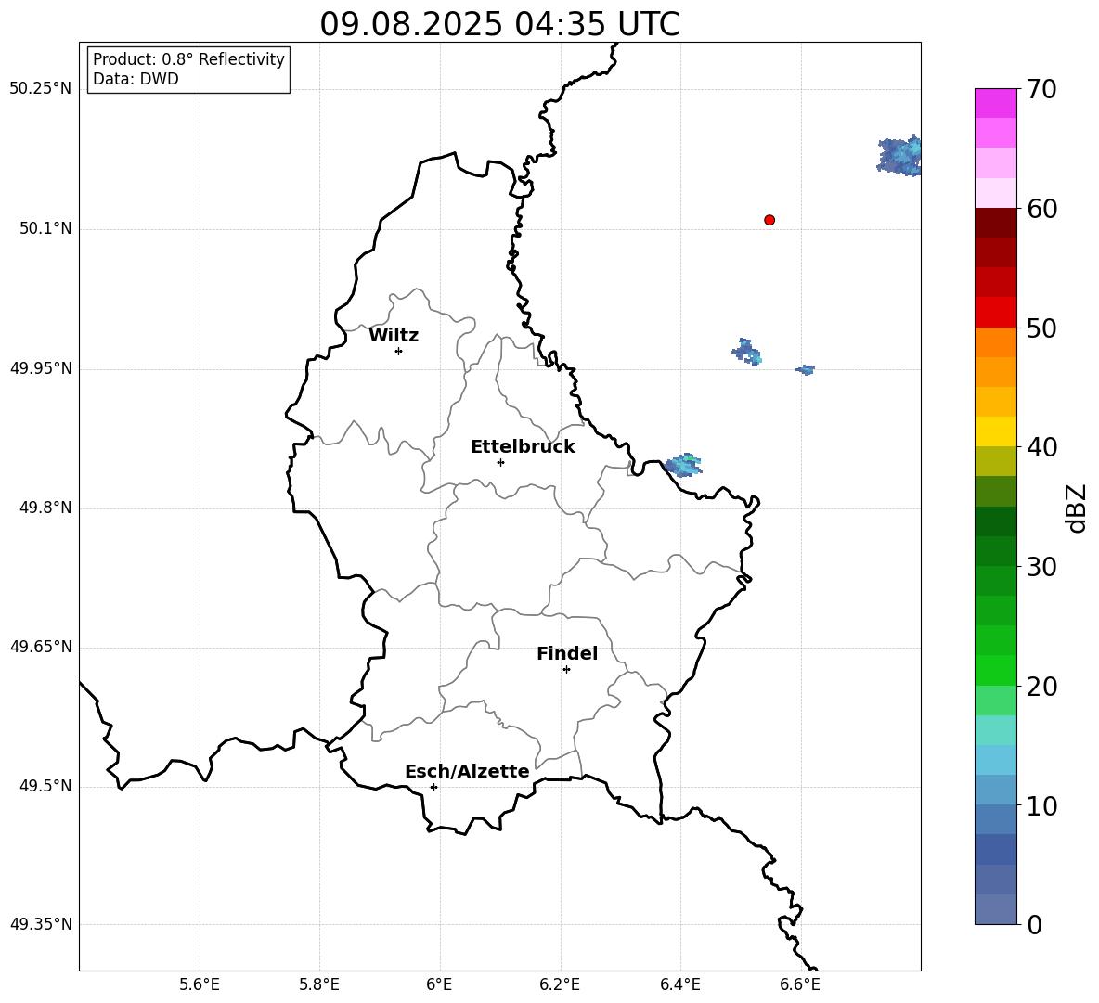The width and height of the screenshot is (1099, 1003).
Task: Click the radar echo near the eastern Luxembourg border
Action: coord(683,464)
